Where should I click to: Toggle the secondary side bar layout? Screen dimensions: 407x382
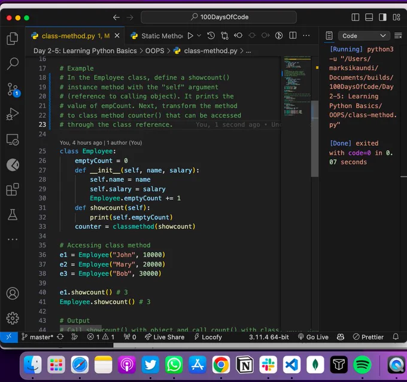[x=382, y=17]
